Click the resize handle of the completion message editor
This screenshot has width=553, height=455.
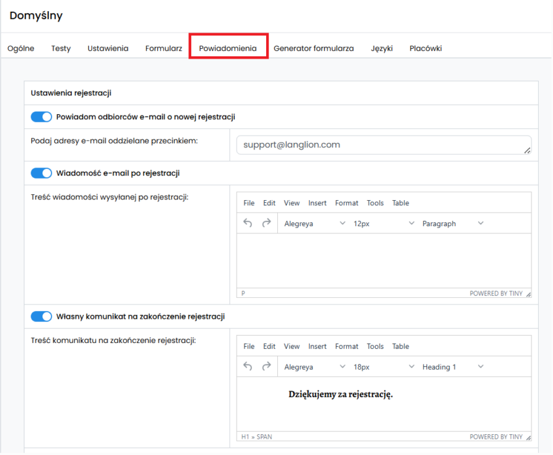(x=528, y=437)
